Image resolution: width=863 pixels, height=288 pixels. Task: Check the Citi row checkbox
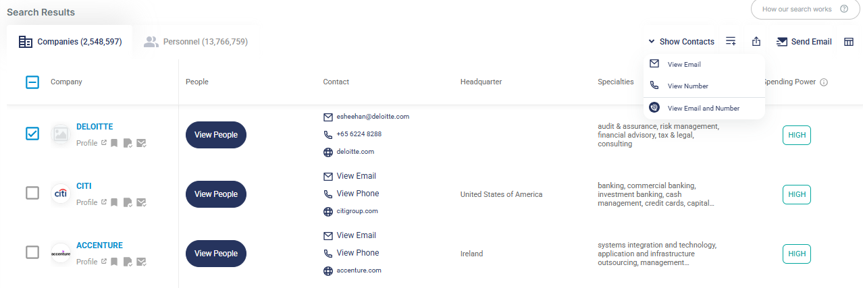pos(32,193)
